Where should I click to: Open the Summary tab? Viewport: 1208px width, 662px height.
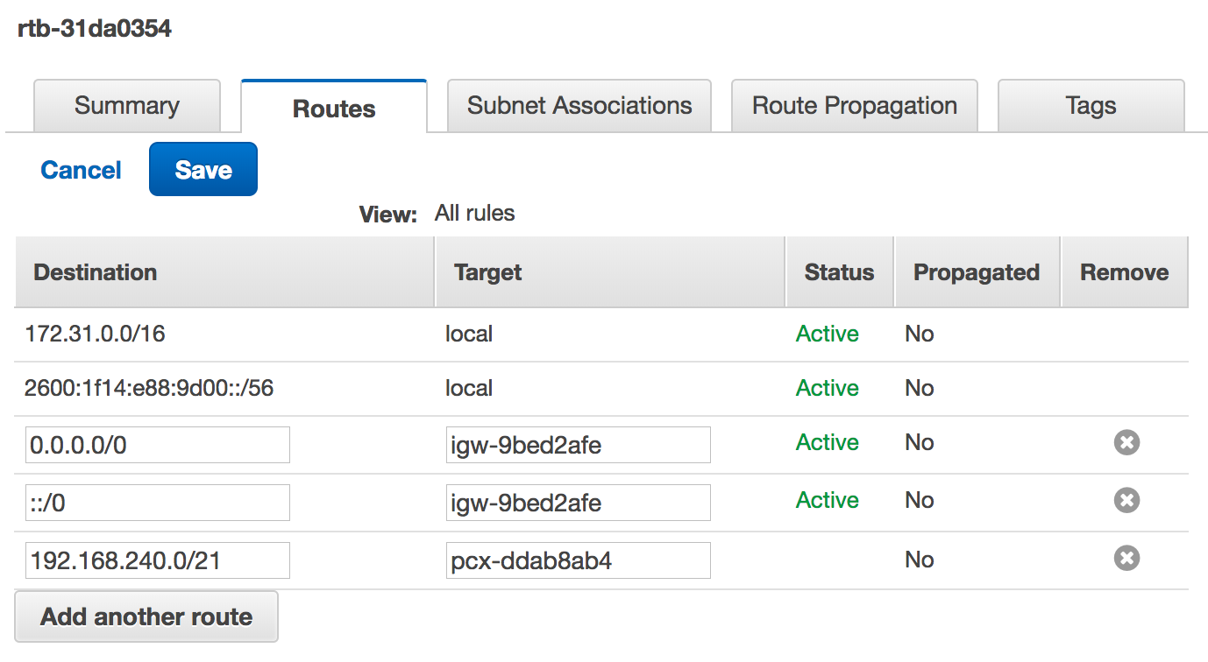127,106
